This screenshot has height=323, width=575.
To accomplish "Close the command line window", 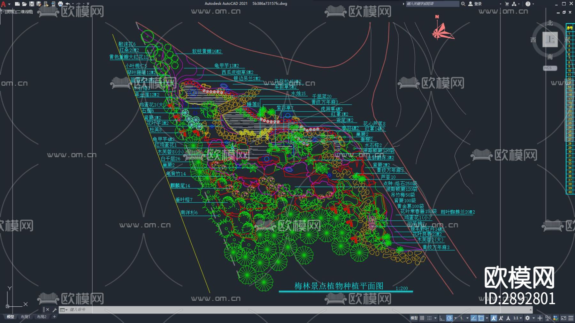I will pos(48,310).
